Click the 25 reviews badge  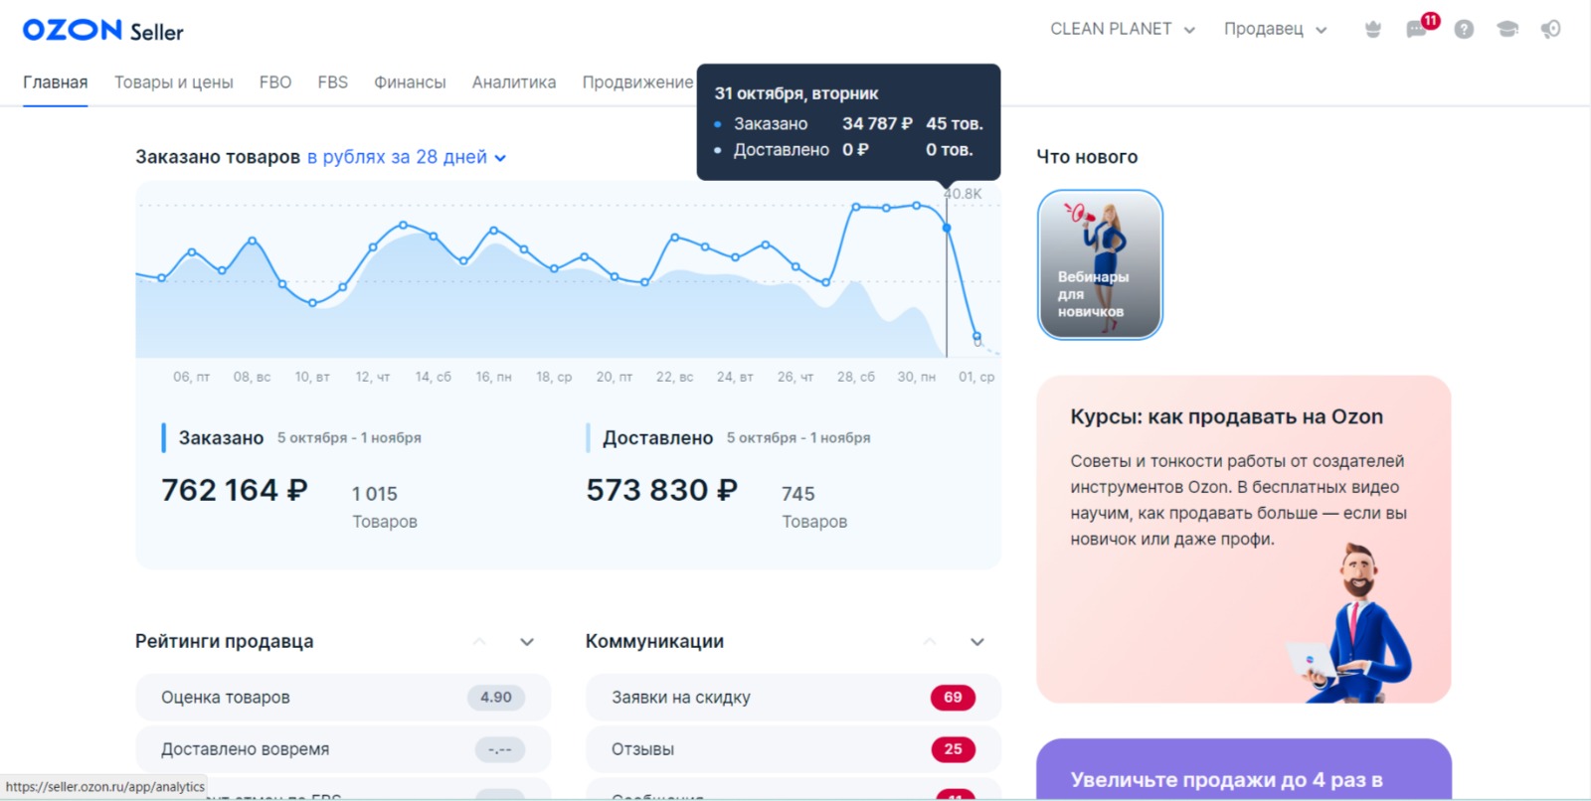tap(953, 749)
